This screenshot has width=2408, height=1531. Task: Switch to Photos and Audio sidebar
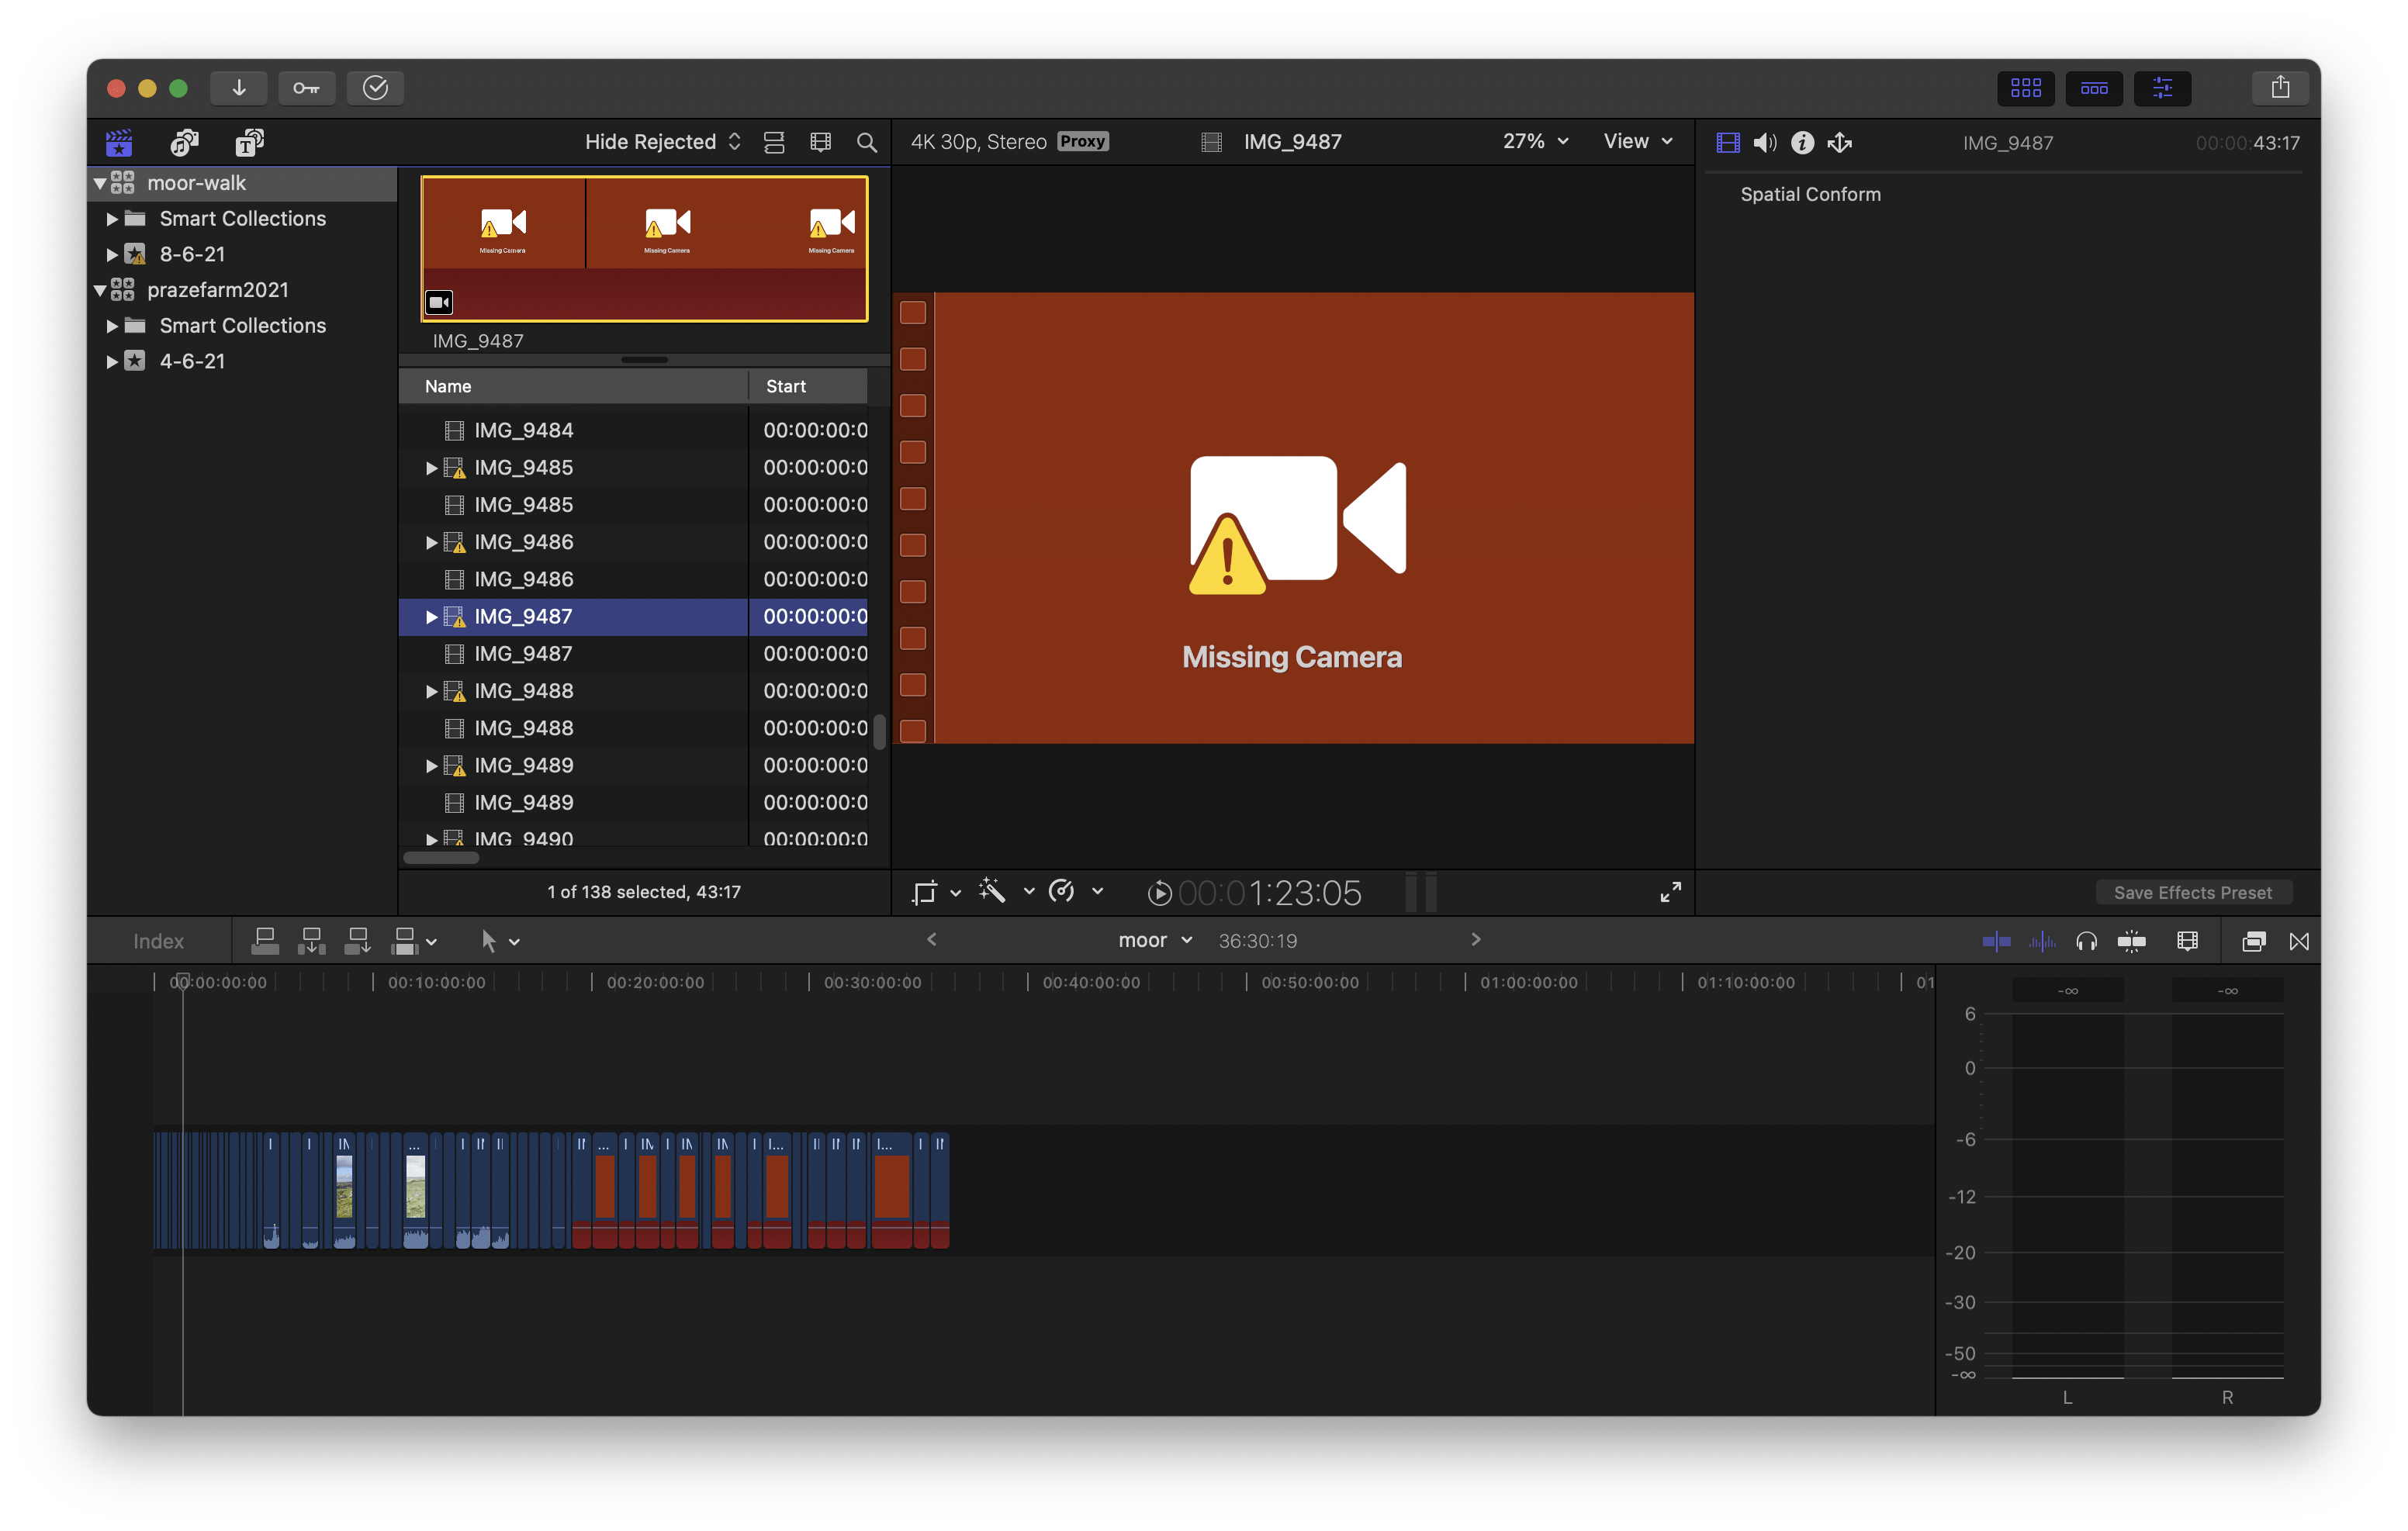click(x=184, y=142)
